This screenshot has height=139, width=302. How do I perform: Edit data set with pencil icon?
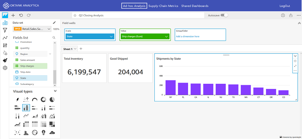(54, 23)
